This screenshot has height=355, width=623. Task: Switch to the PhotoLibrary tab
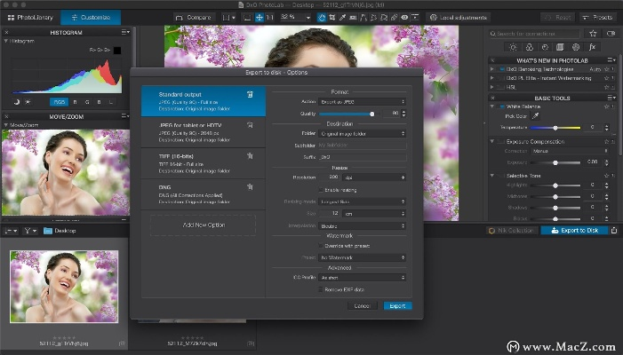click(28, 17)
